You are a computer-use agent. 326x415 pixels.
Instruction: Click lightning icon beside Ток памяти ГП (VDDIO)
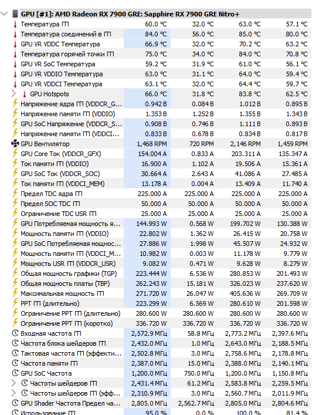(x=15, y=163)
